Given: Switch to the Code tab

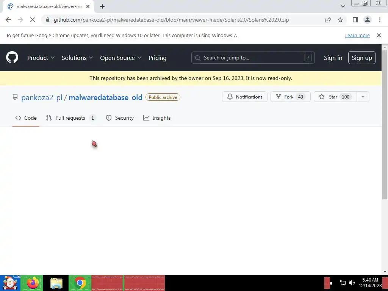Looking at the screenshot, I should click(26, 118).
